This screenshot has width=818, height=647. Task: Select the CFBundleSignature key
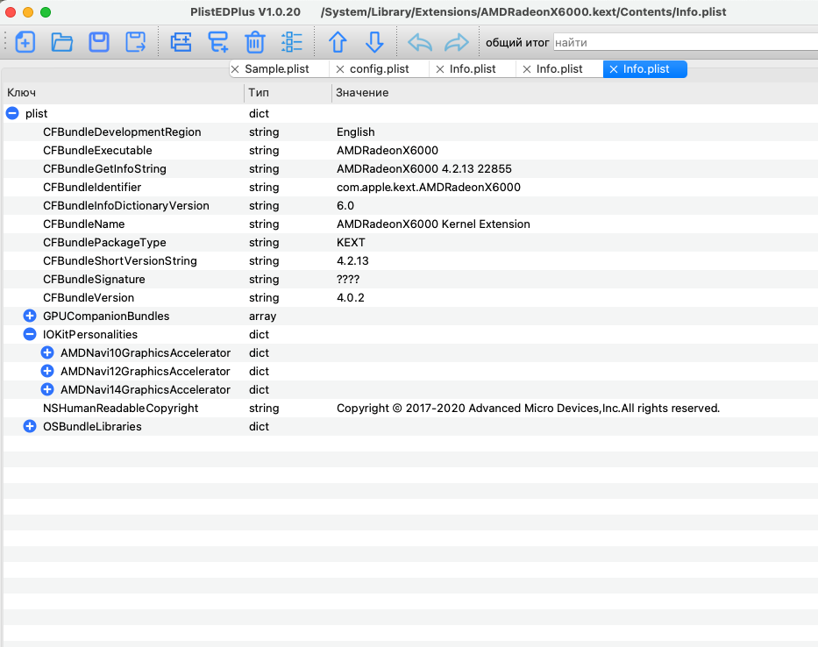pyautogui.click(x=94, y=279)
